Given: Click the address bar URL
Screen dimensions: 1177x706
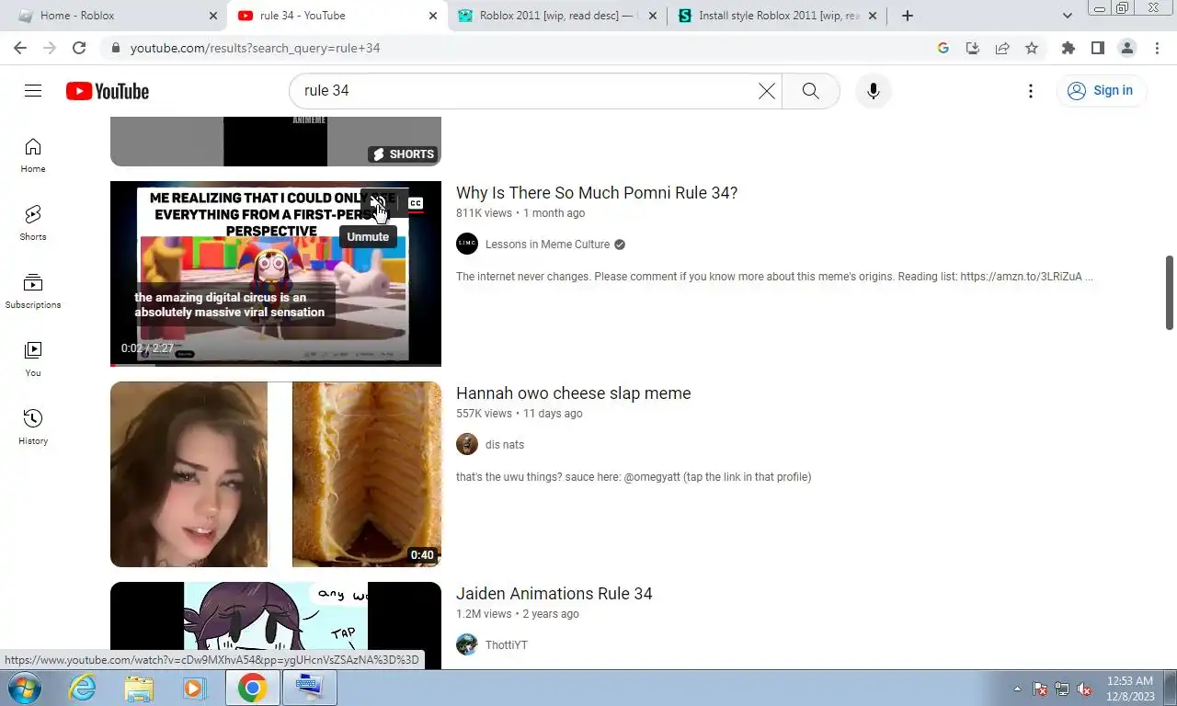Looking at the screenshot, I should coord(255,48).
